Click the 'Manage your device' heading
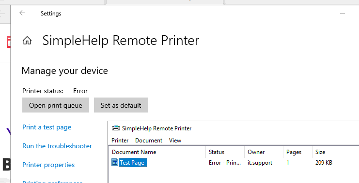The image size is (359, 183). (64, 71)
